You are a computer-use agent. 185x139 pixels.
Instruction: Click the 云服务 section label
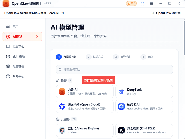coord(65,119)
